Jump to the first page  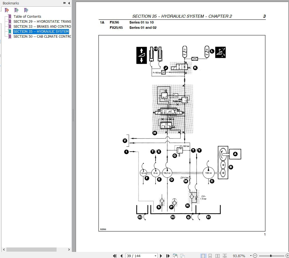[115, 256]
